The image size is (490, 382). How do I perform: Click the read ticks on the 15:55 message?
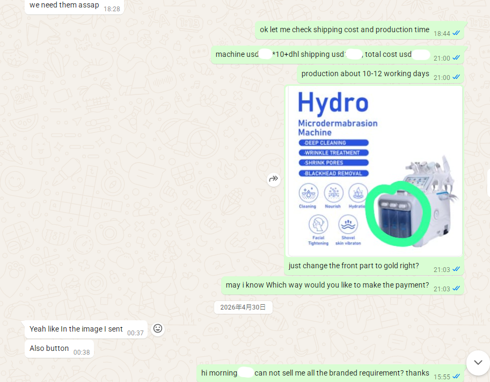click(456, 377)
